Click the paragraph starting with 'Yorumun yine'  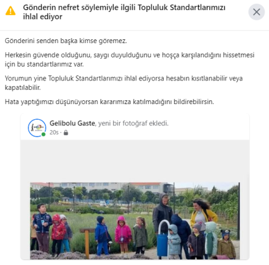(x=124, y=83)
